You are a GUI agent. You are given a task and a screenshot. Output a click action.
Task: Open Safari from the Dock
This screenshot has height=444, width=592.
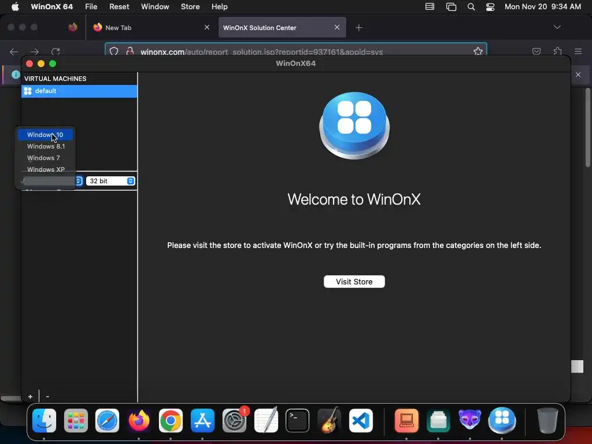[x=107, y=421]
